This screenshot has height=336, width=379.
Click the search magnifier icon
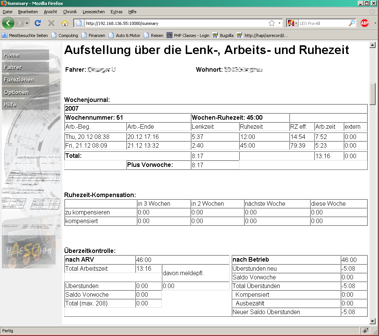pyautogui.click(x=352, y=23)
